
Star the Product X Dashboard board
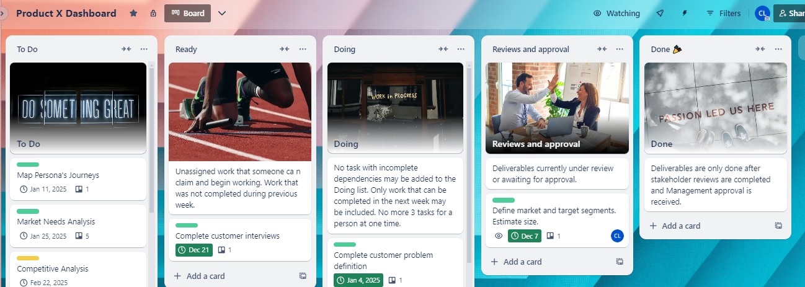[x=133, y=13]
